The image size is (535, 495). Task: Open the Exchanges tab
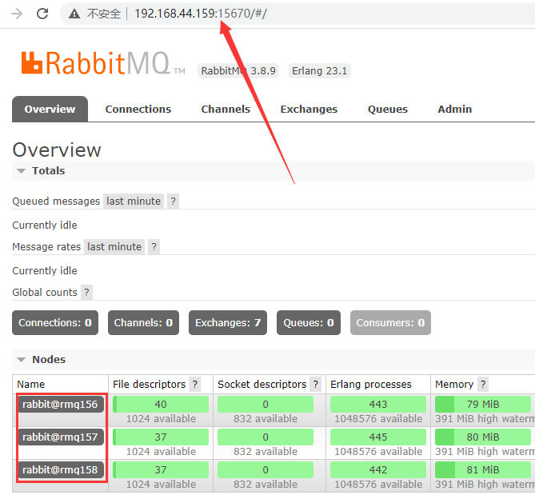pyautogui.click(x=309, y=110)
